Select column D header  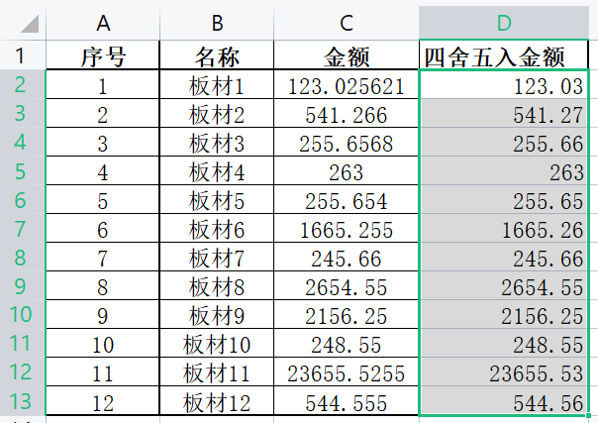coord(504,23)
